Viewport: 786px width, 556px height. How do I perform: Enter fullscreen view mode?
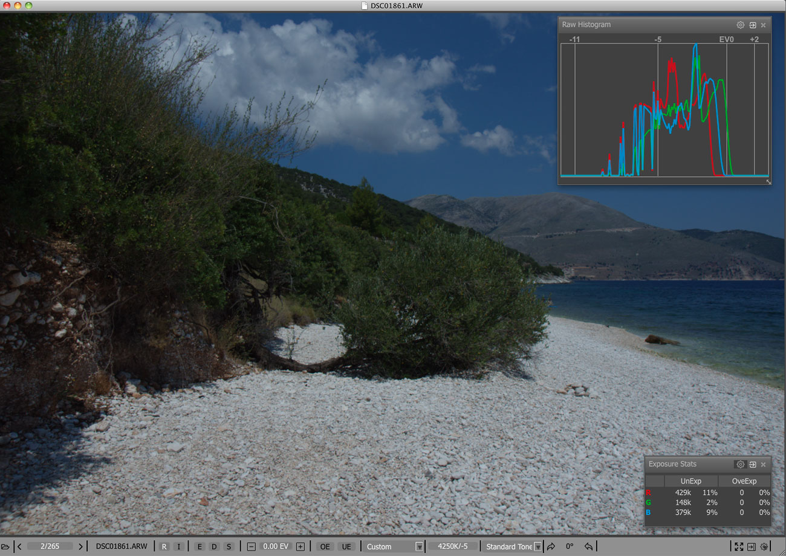[738, 546]
